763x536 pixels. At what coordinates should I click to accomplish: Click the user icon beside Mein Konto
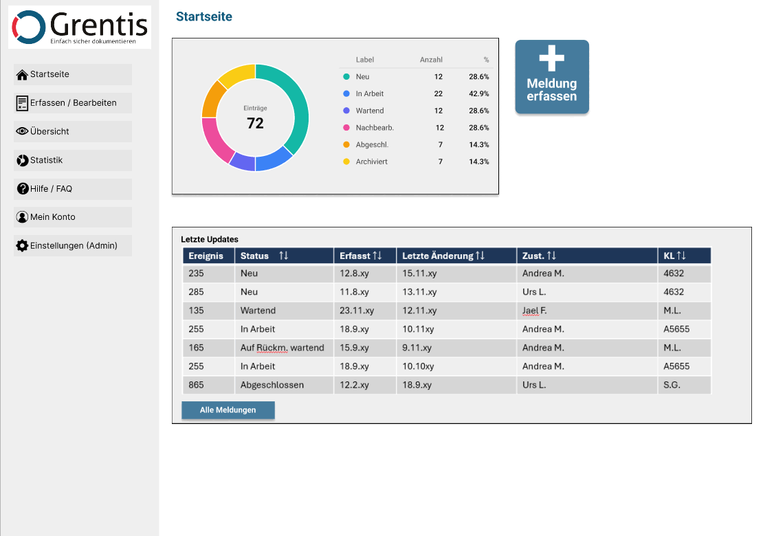click(x=22, y=217)
